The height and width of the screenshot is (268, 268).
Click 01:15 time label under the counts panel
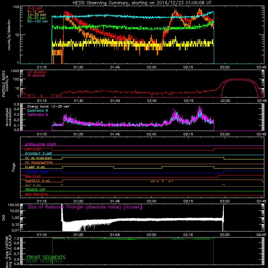click(42, 67)
